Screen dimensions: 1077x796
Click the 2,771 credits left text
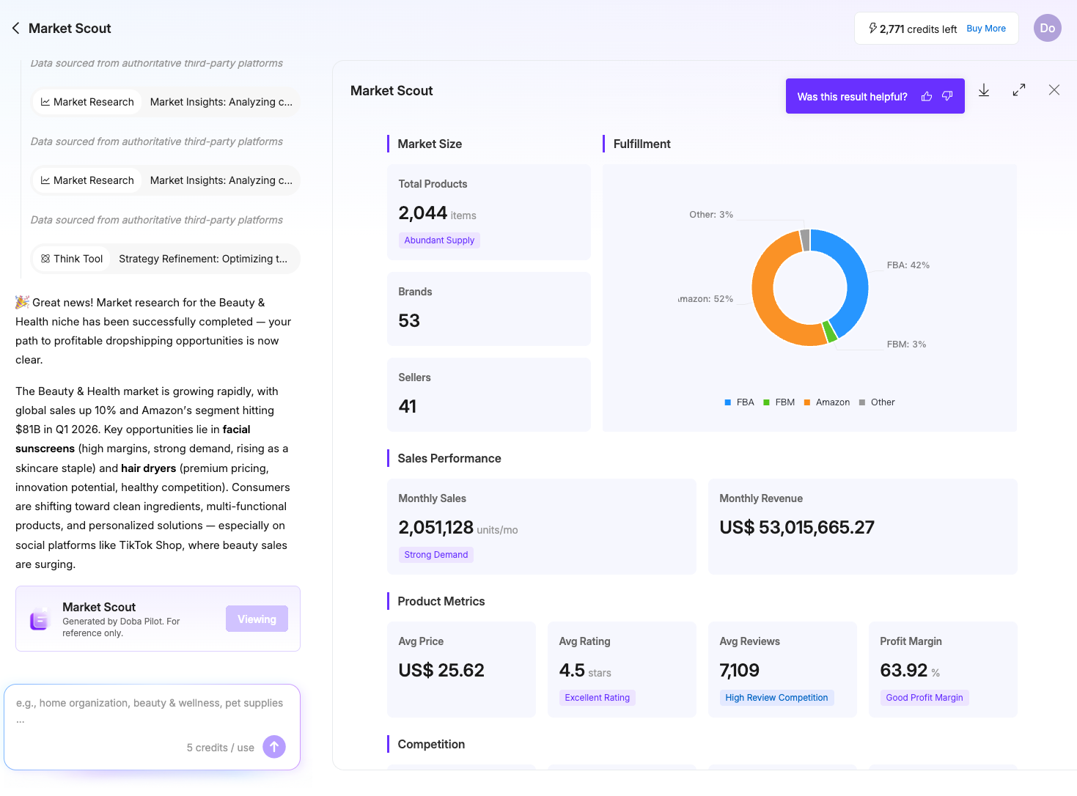pyautogui.click(x=918, y=29)
